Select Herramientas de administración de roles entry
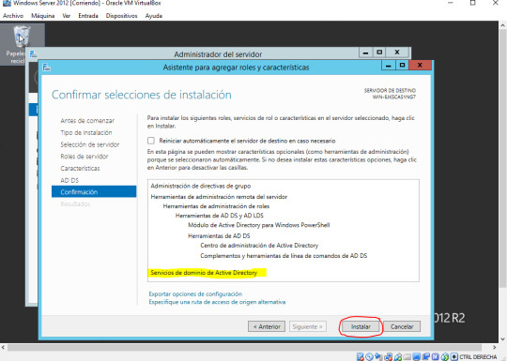507x361 pixels. click(216, 206)
